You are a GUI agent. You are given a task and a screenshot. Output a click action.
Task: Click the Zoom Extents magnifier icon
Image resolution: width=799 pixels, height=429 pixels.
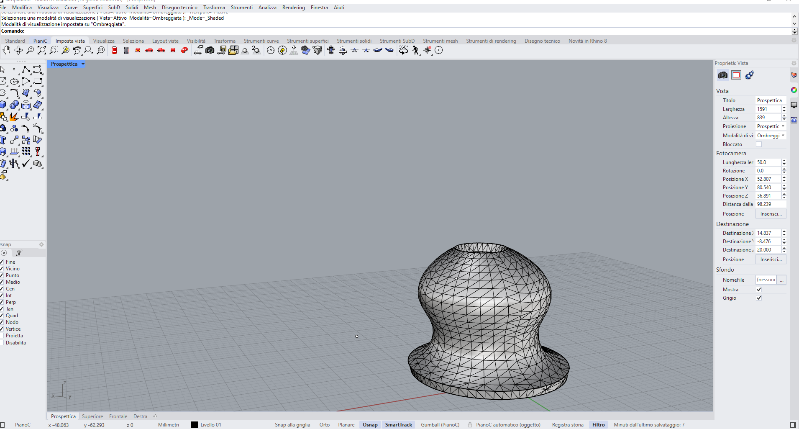pos(41,51)
